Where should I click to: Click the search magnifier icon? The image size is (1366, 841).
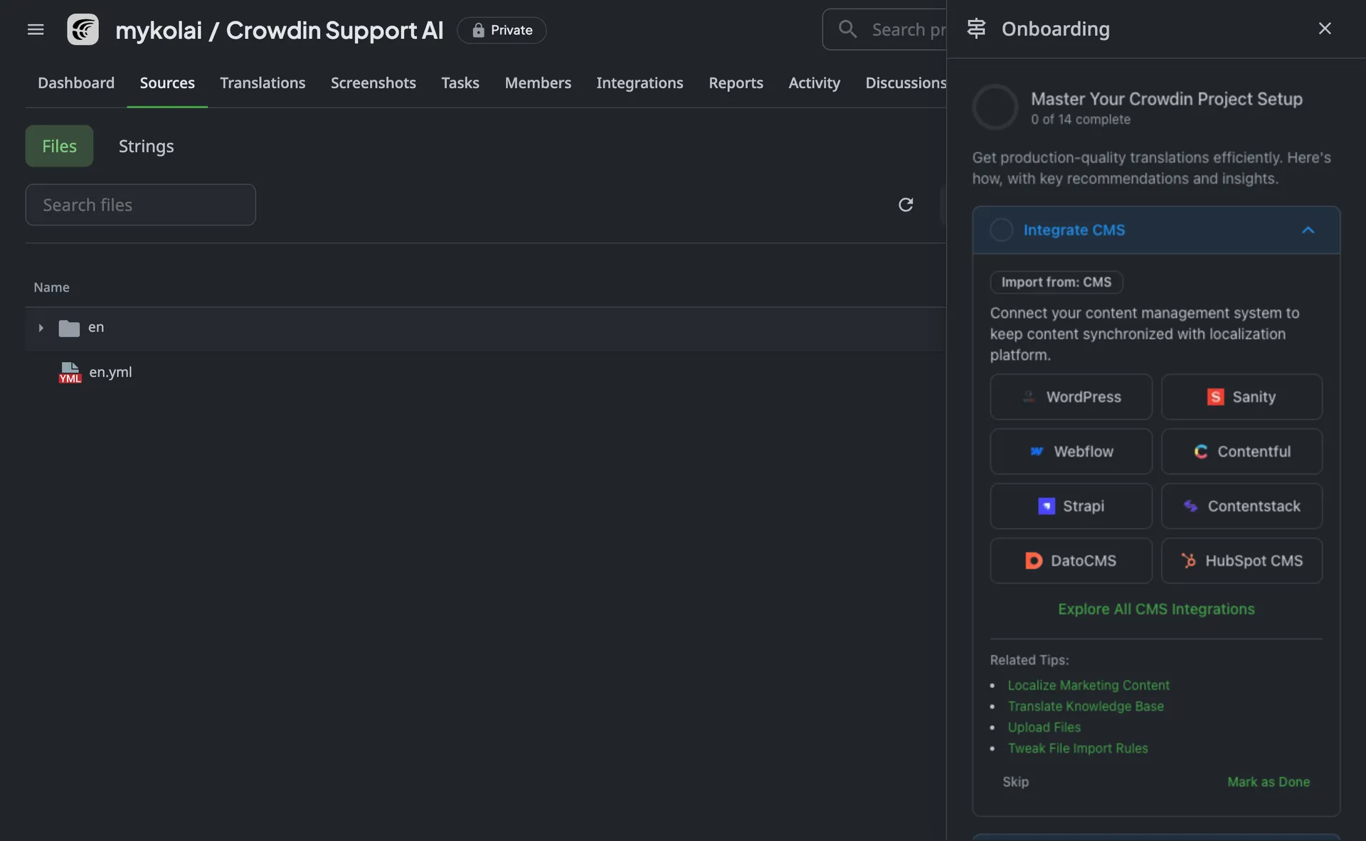pos(847,29)
